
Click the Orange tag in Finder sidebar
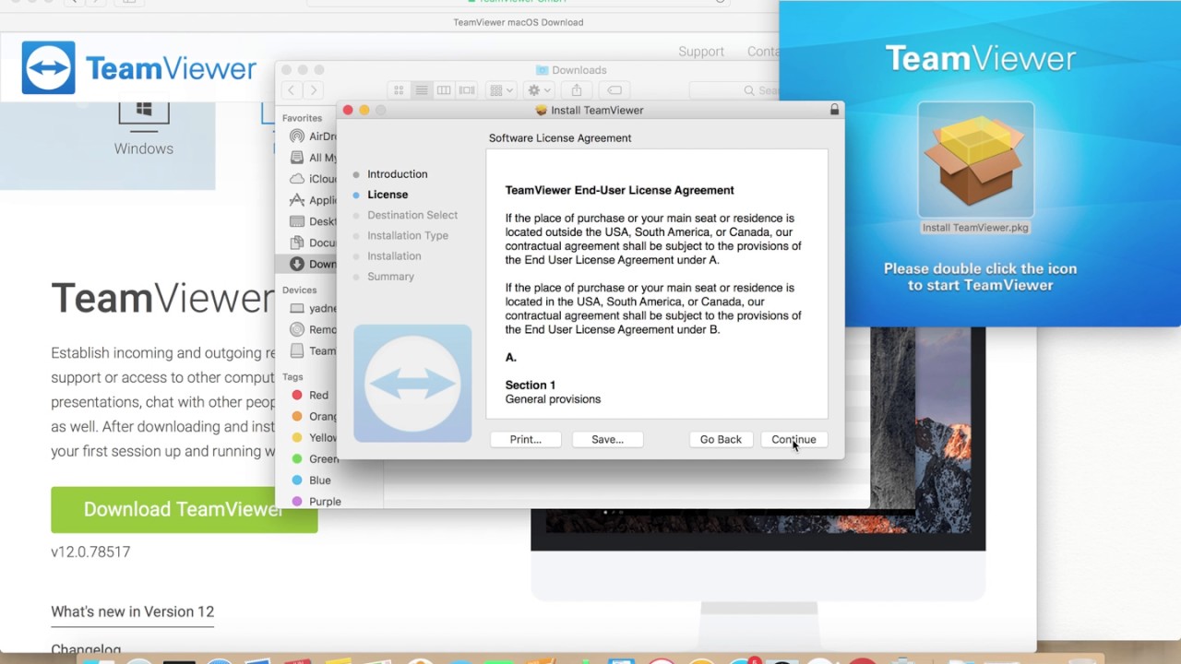314,416
